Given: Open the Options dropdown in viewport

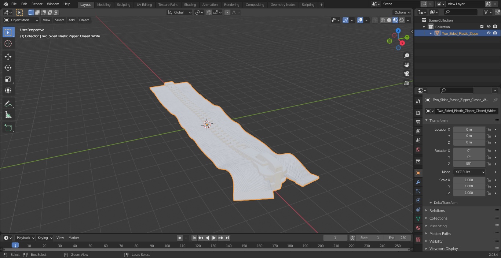Looking at the screenshot, I should 402,12.
